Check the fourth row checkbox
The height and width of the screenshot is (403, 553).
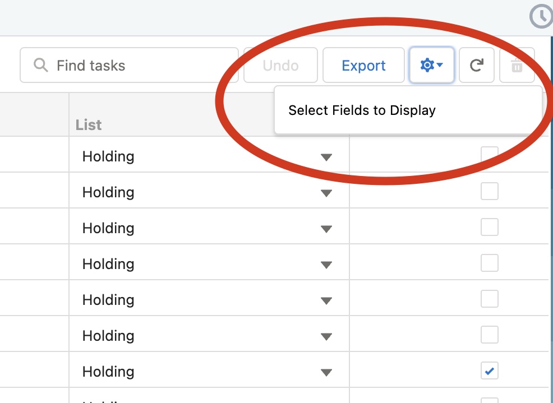490,263
